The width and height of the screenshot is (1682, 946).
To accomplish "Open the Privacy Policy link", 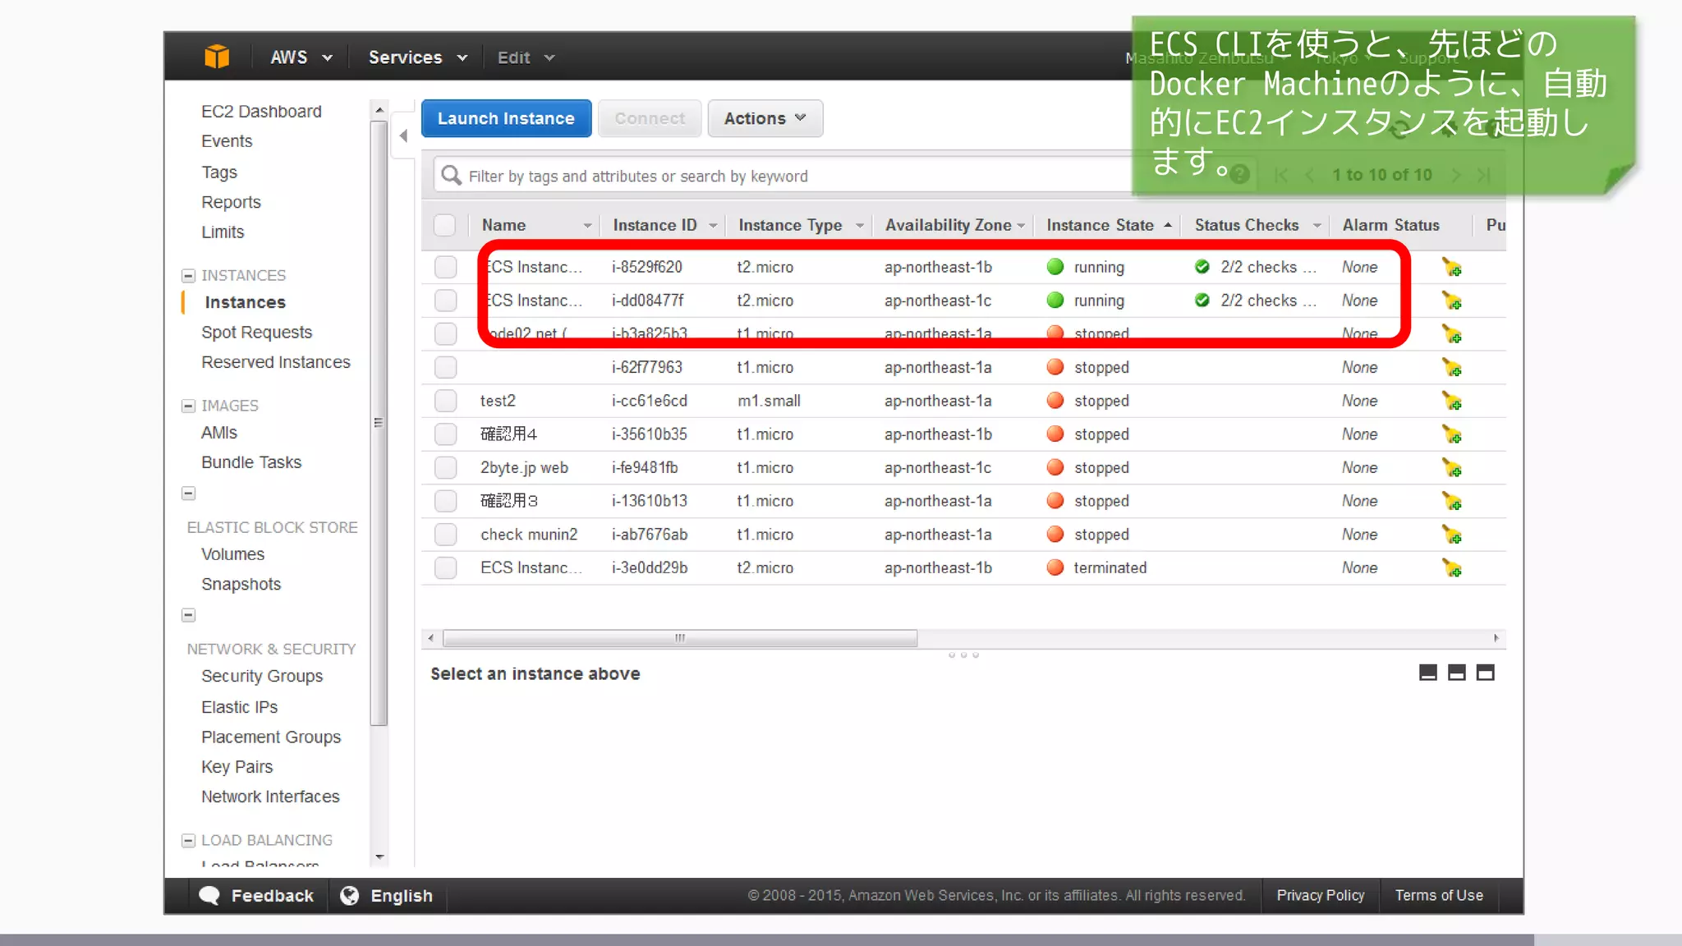I will pyautogui.click(x=1321, y=895).
